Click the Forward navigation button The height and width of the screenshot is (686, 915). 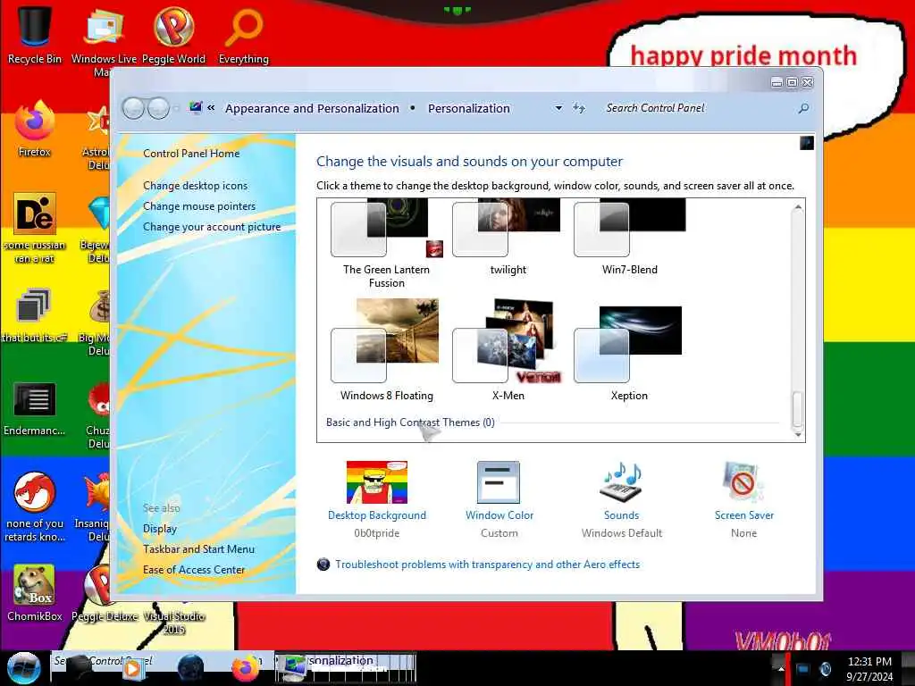point(158,108)
